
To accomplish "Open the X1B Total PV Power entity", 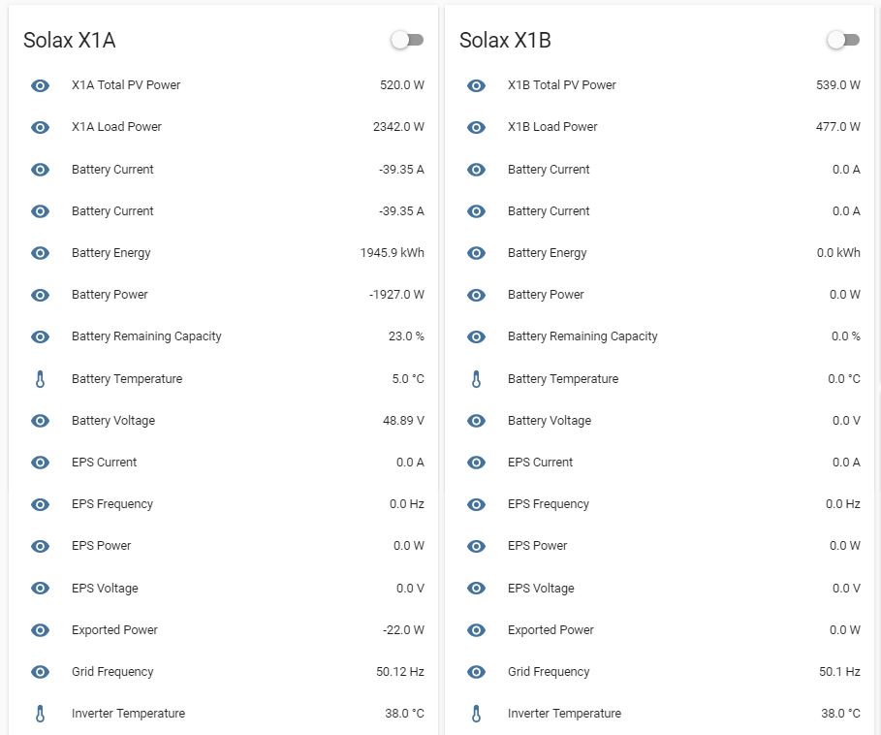I will point(561,85).
